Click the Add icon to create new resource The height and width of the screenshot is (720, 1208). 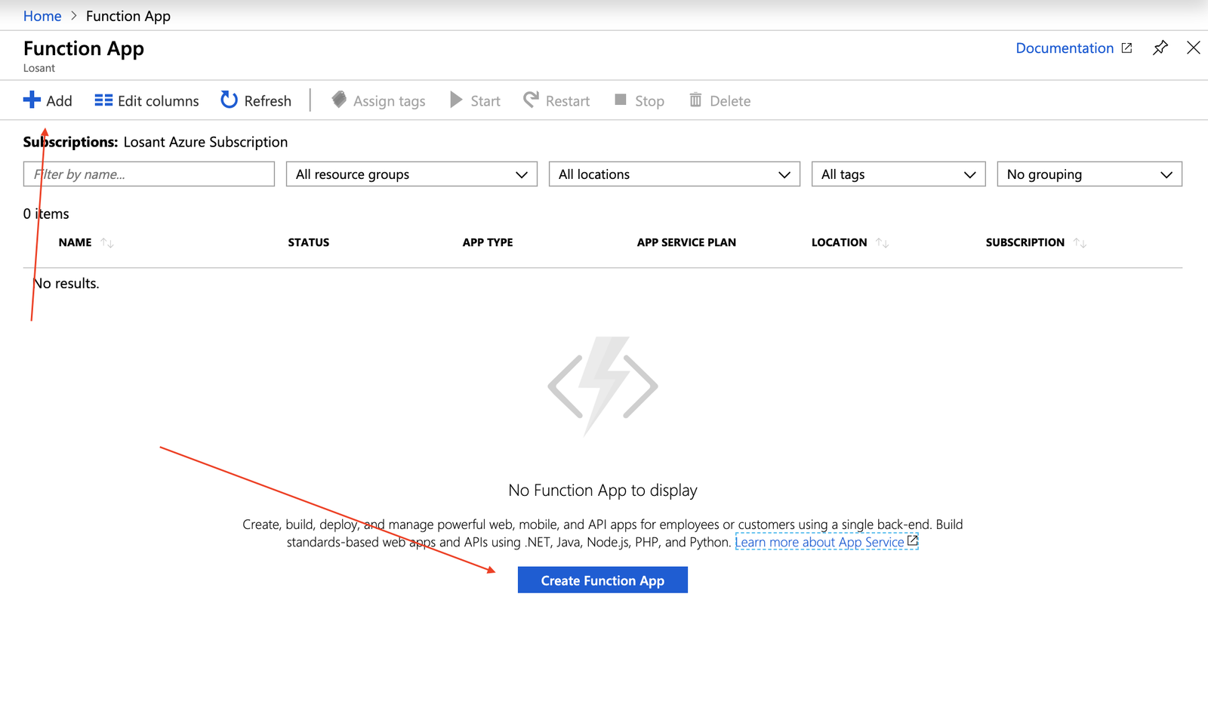(x=33, y=100)
